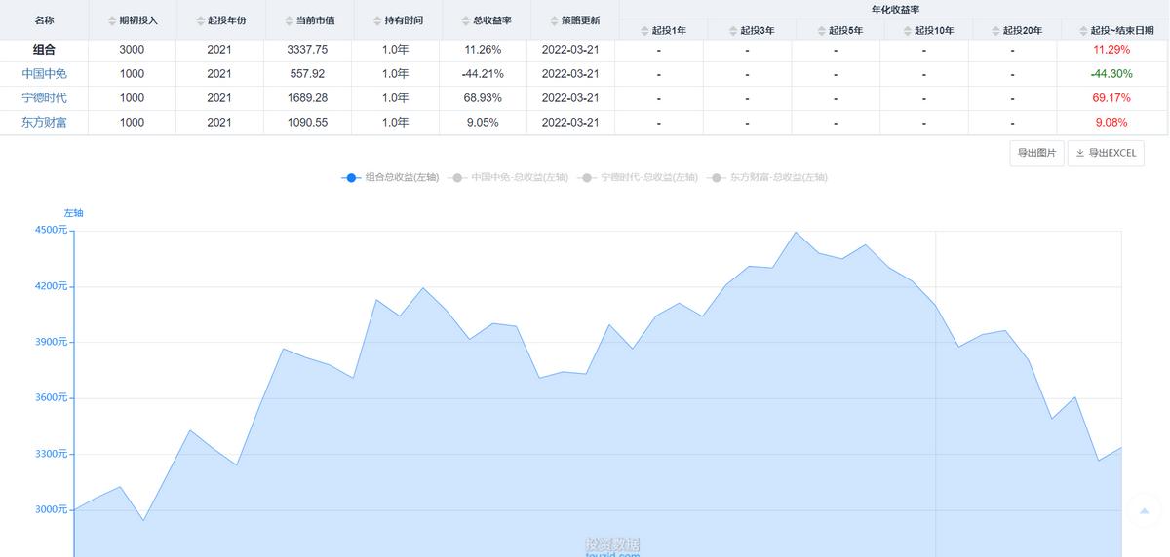Sort by 策略更新 column arrows

coord(554,20)
